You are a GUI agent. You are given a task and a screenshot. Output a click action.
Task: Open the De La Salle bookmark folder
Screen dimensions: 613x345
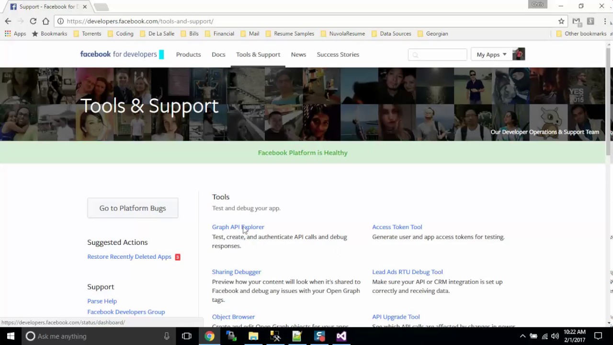tap(157, 34)
